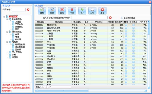Enable the 显示禁用商品 checkbox
The height and width of the screenshot is (94, 152).
tap(122, 18)
